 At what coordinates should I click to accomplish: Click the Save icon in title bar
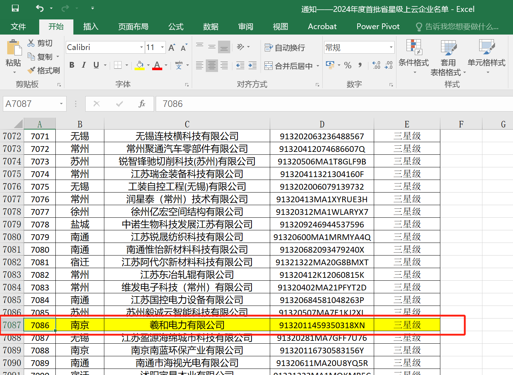click(15, 8)
